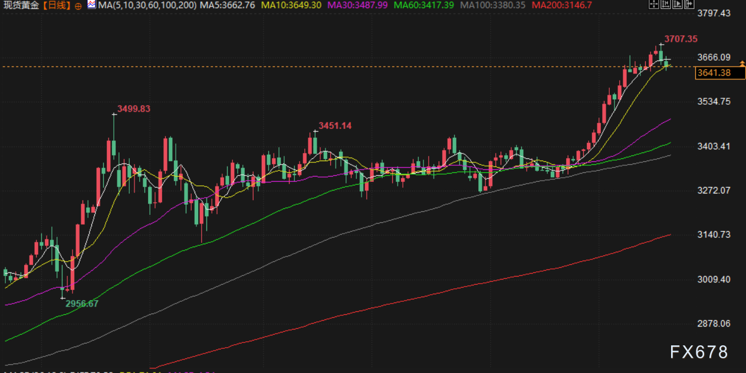Click the crosshair cursor tool icon
Screen dimensions: 746x373
click(x=653, y=5)
